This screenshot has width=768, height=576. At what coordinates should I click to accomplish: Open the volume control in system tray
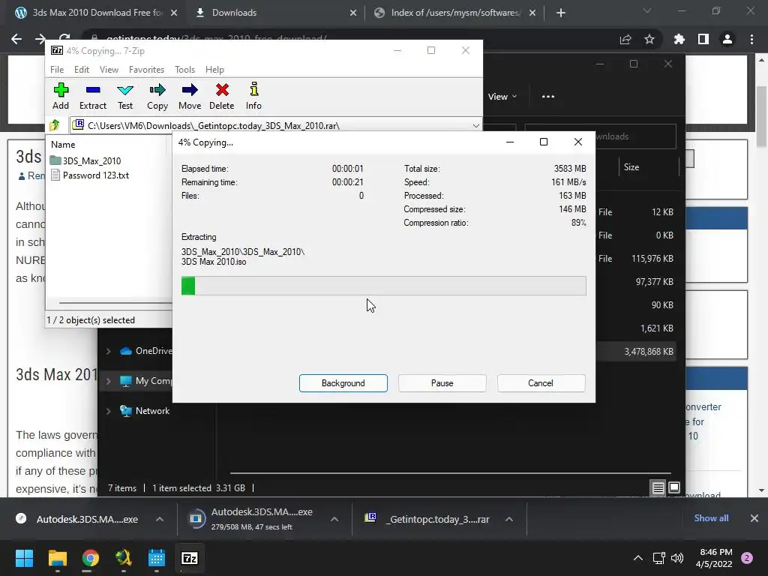677,558
